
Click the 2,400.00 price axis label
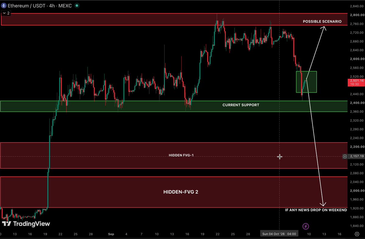357,103
